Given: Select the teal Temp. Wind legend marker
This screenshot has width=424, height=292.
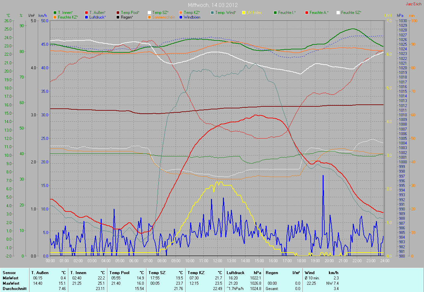Looking at the screenshot, I should tap(212, 13).
